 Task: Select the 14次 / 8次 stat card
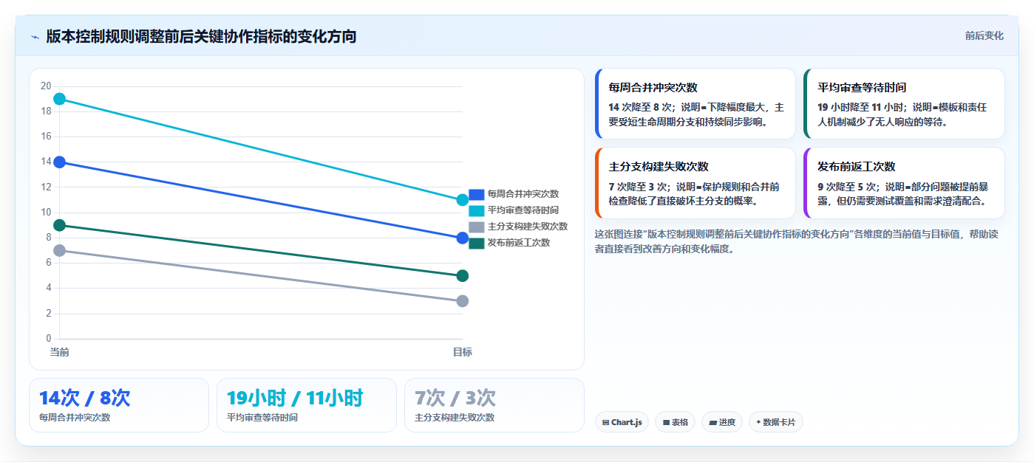[119, 405]
